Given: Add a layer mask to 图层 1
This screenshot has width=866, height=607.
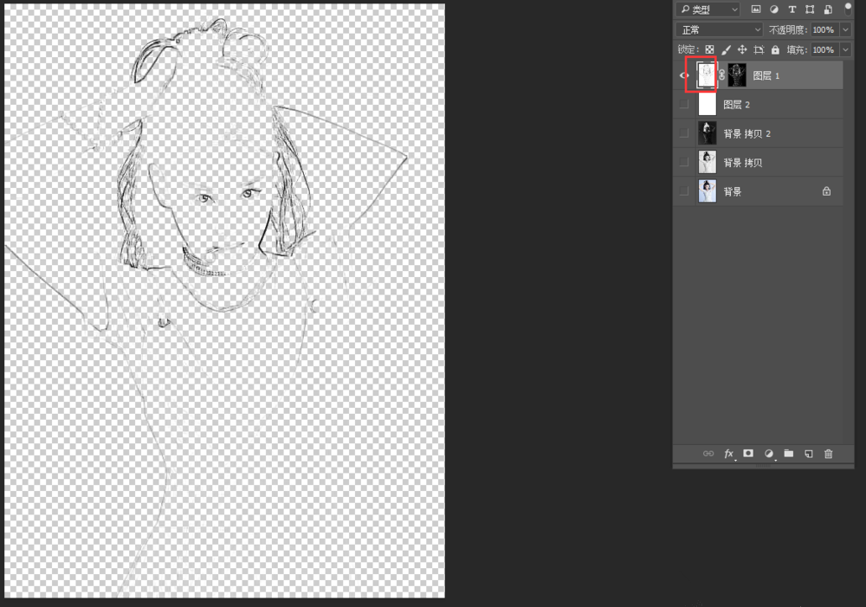Looking at the screenshot, I should tap(746, 453).
